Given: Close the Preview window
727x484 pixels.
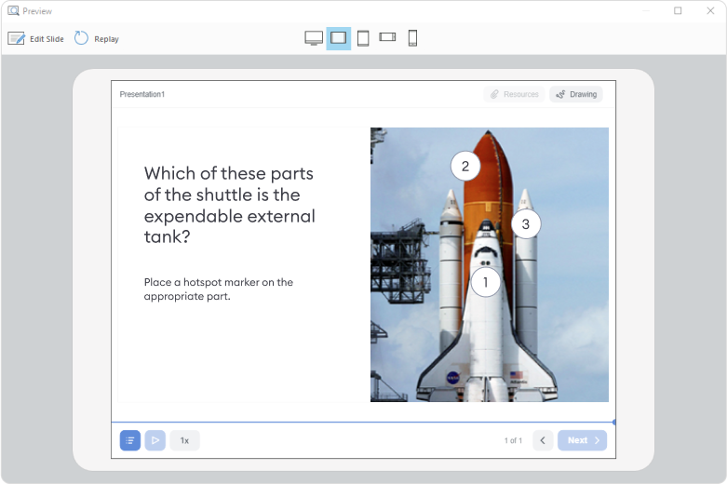Looking at the screenshot, I should coord(710,11).
